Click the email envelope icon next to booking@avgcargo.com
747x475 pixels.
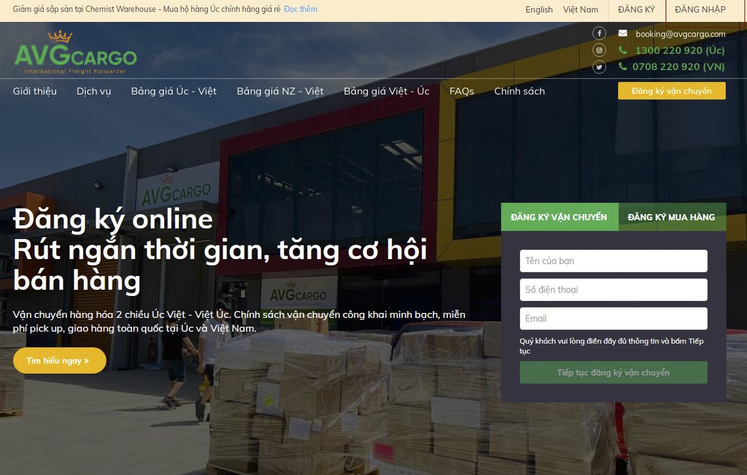(622, 33)
